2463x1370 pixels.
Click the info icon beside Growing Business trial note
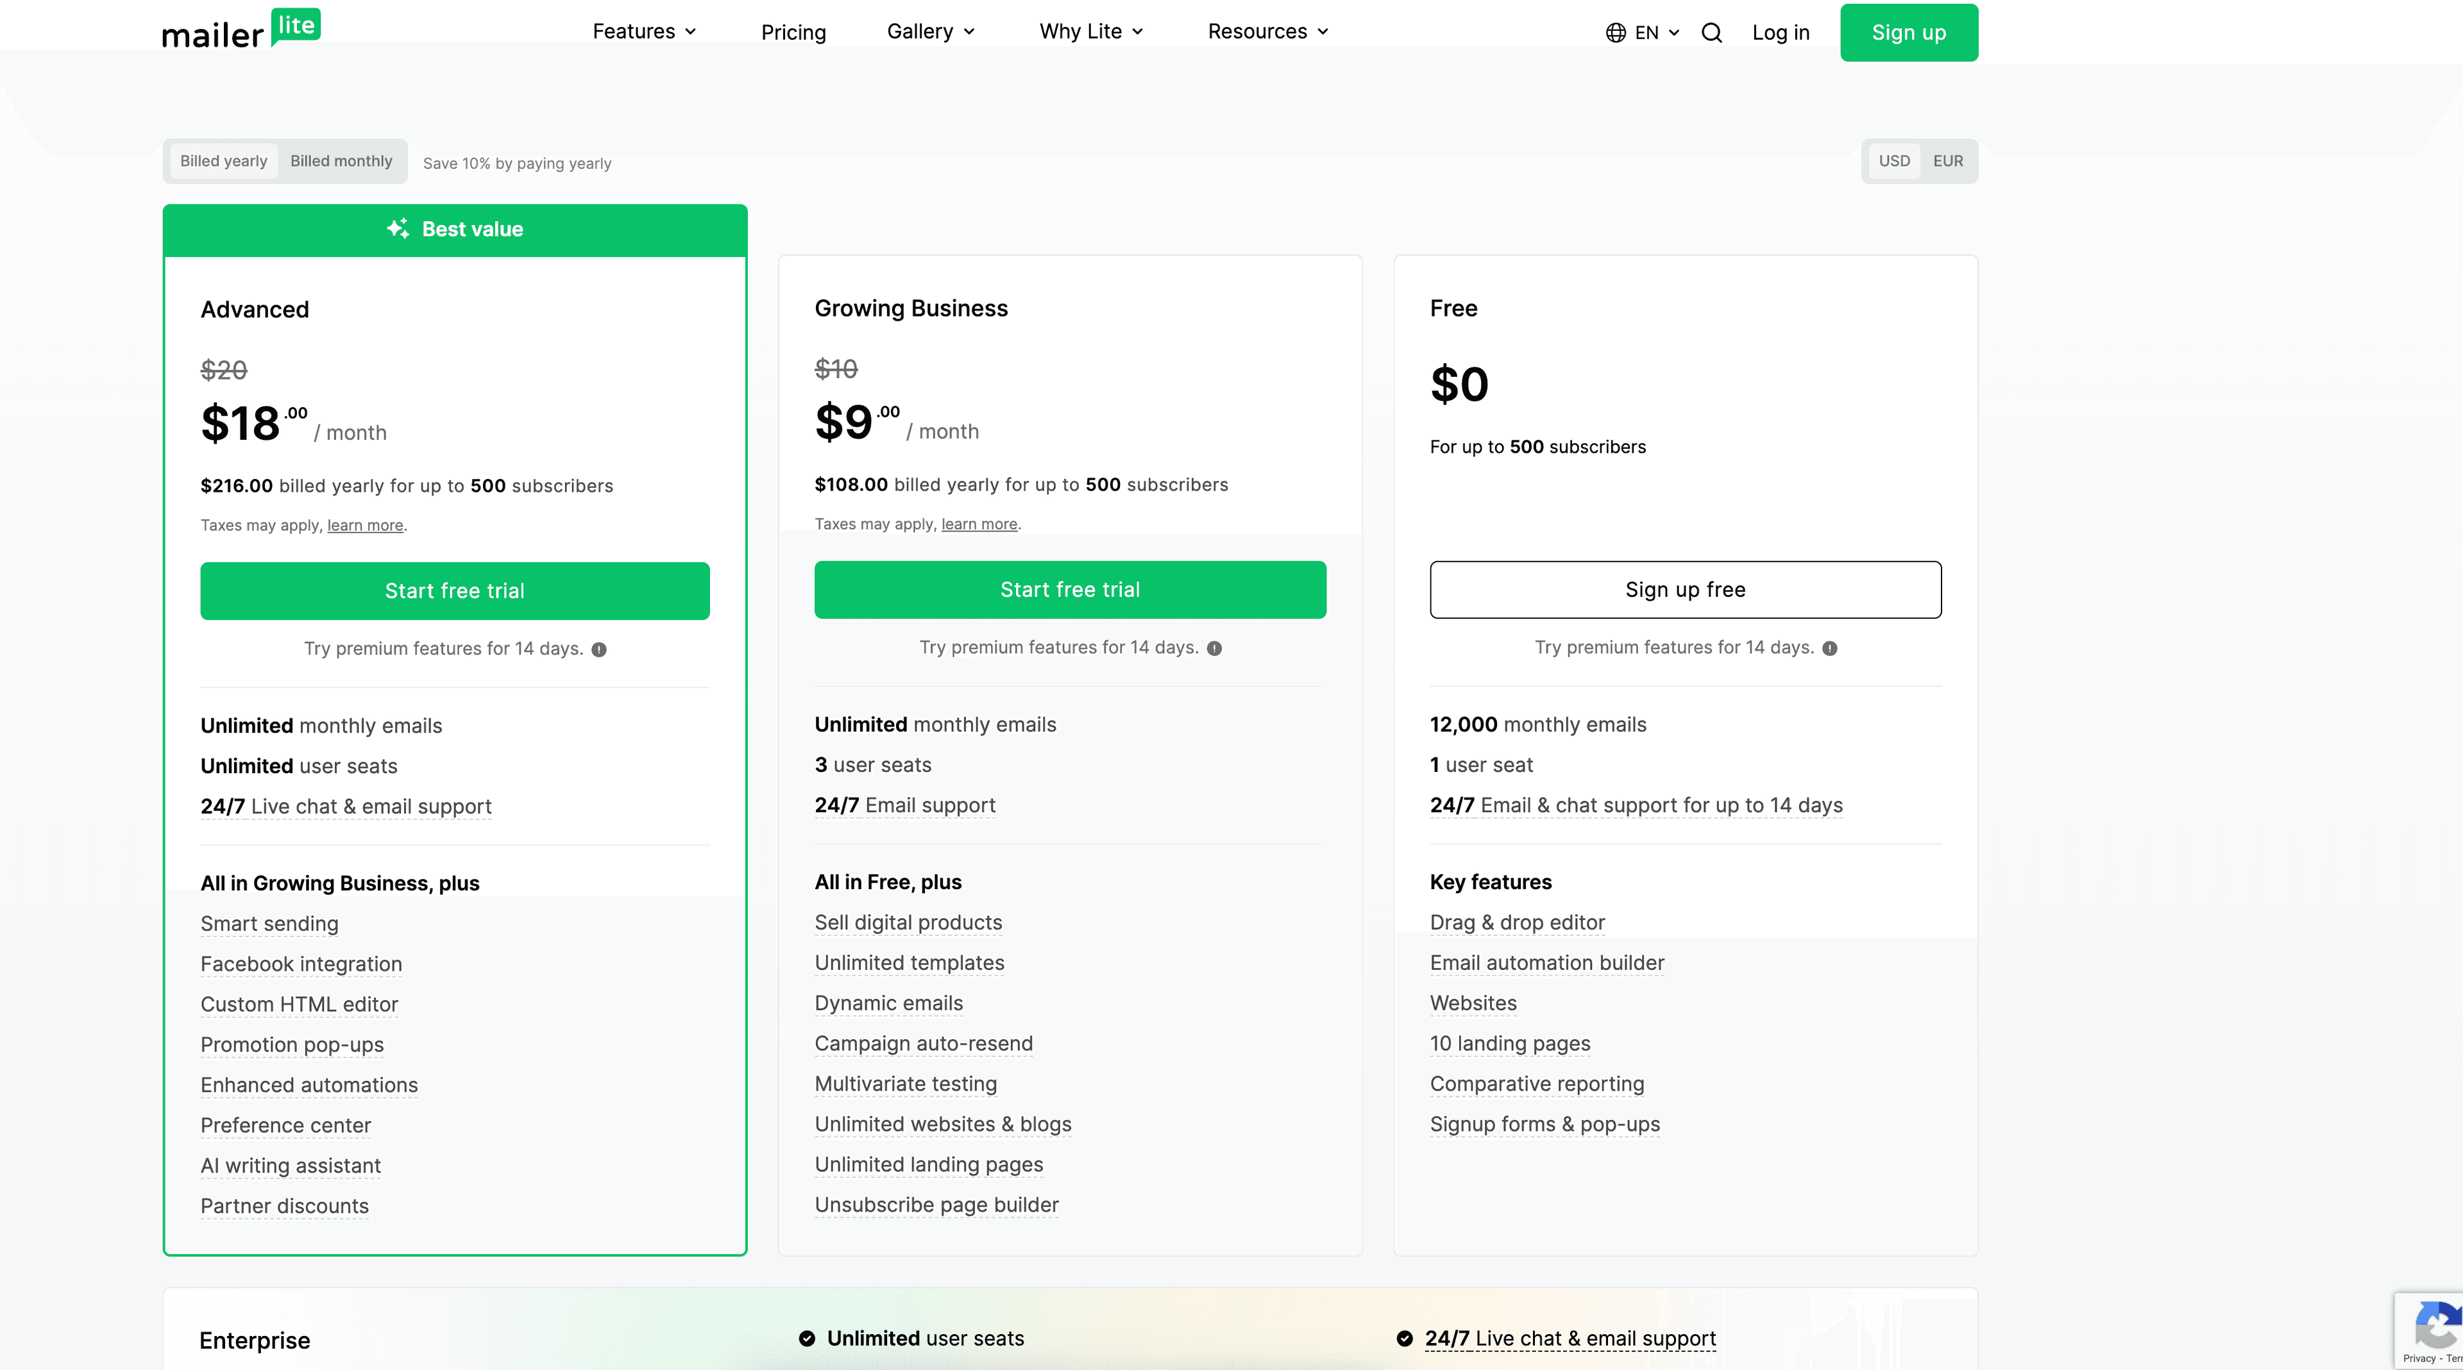click(x=1214, y=647)
